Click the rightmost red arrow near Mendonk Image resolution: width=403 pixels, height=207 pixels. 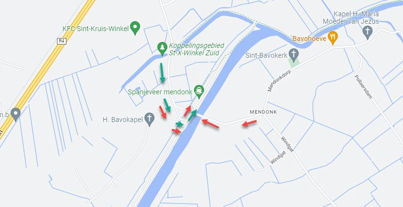pos(249,123)
